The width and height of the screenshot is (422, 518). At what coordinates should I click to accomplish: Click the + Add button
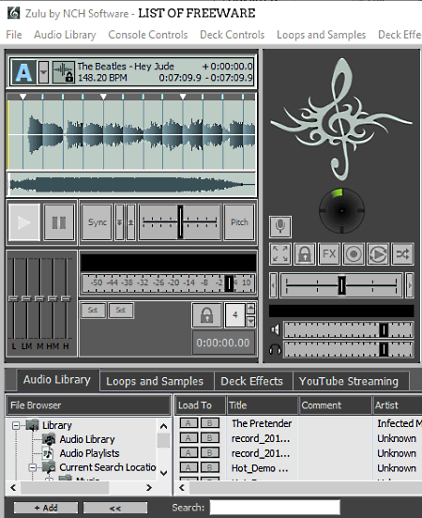46,508
